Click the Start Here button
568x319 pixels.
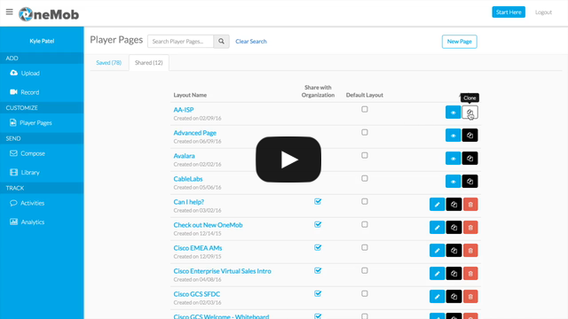click(509, 12)
